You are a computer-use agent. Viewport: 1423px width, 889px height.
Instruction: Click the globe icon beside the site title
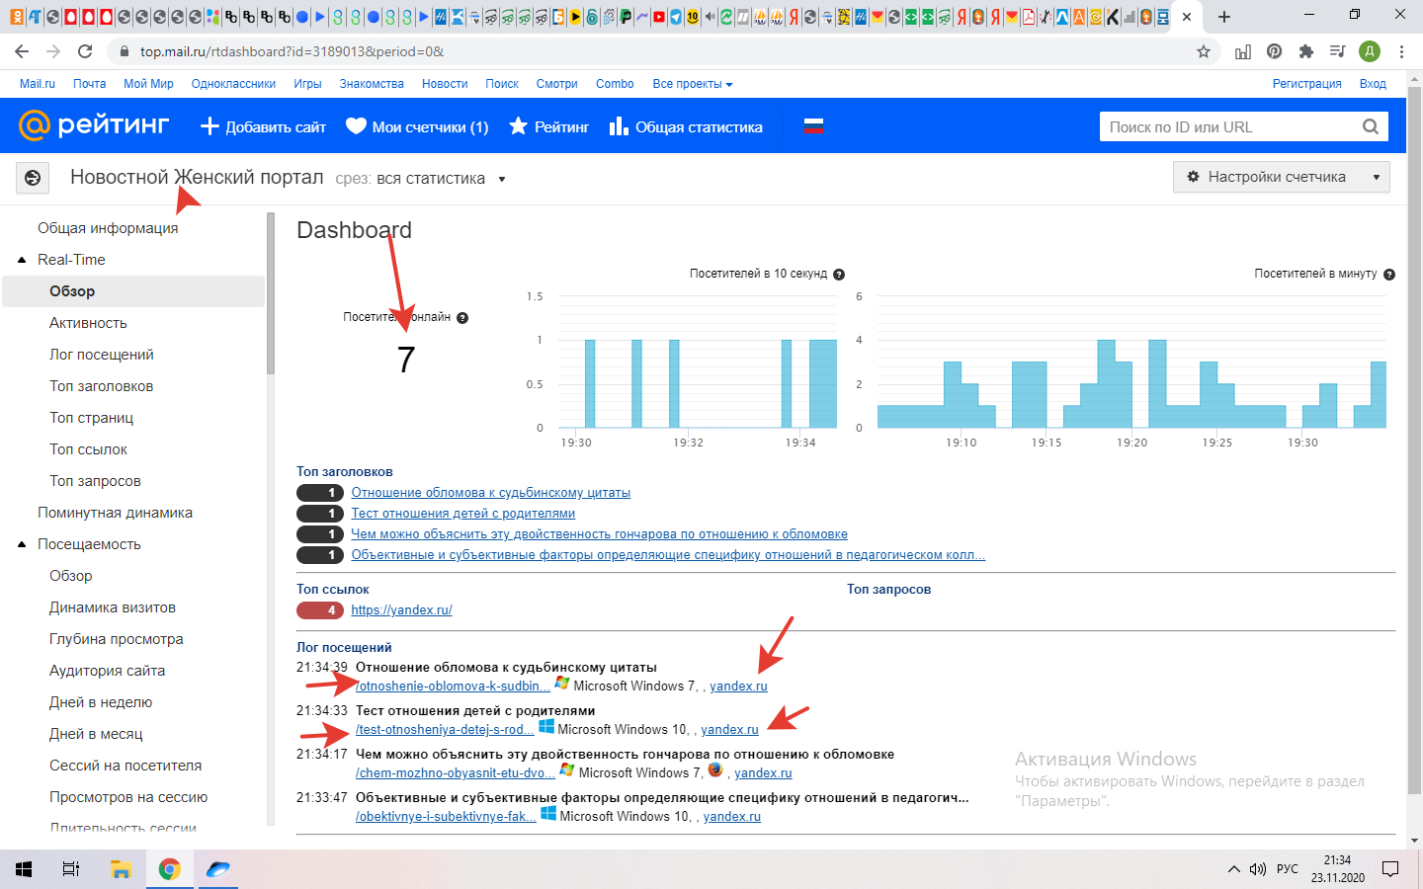click(33, 178)
